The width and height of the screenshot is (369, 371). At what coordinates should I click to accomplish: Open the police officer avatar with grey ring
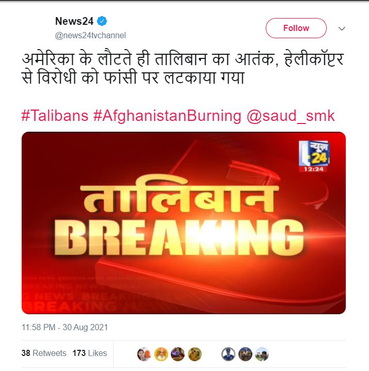pyautogui.click(x=228, y=354)
